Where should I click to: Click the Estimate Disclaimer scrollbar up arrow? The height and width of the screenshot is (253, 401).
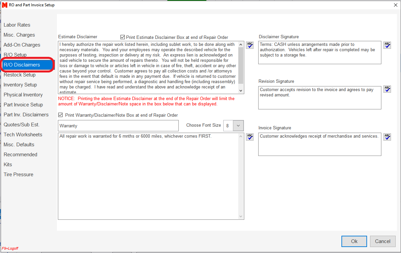pyautogui.click(x=241, y=44)
